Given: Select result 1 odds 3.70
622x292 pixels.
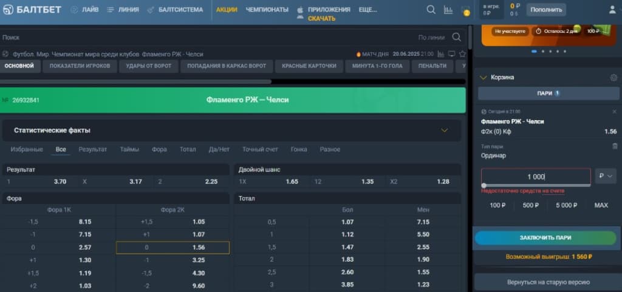Looking at the screenshot, I should click(x=39, y=182).
